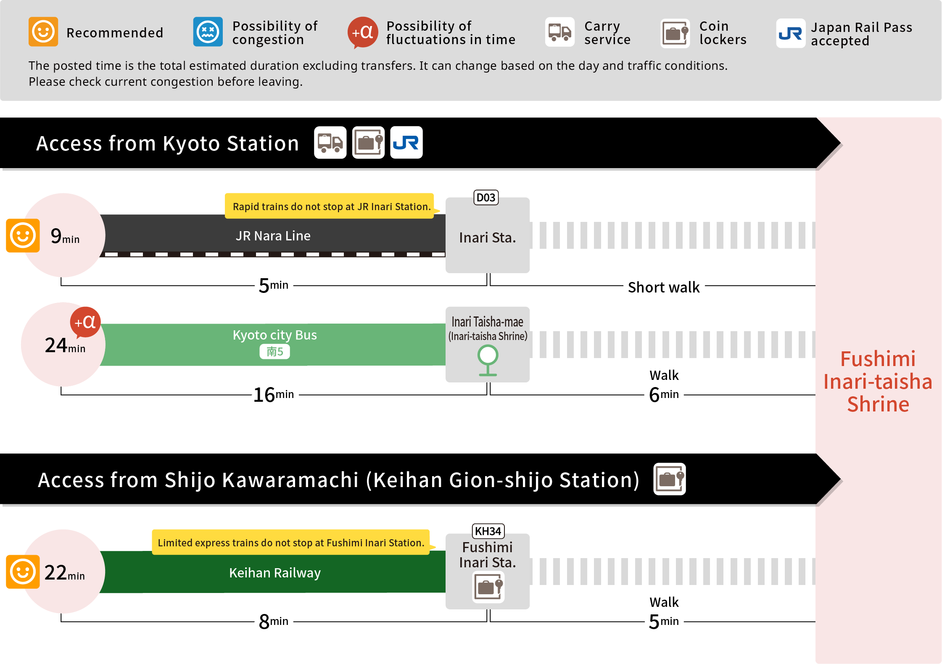Click the Kyoto city Bus bar
Screen dimensions: 942x664
(x=273, y=345)
